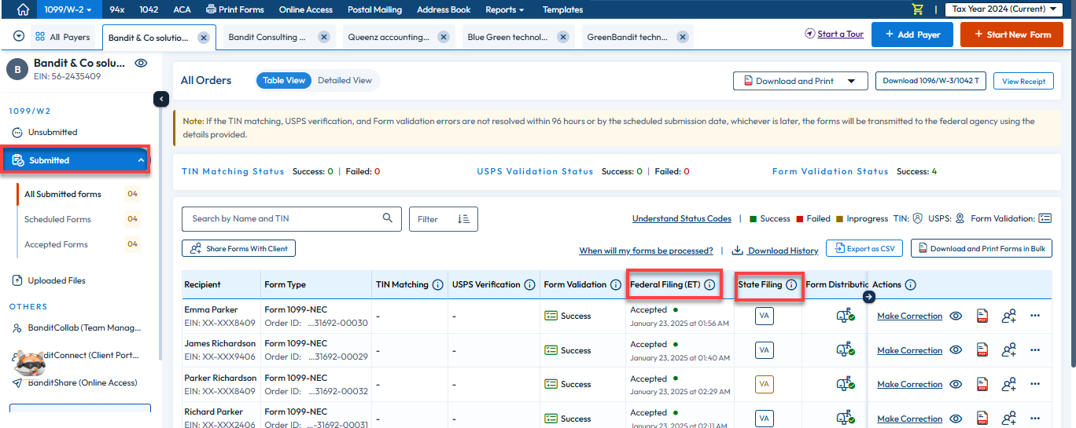Open more options for Emma Parker
The height and width of the screenshot is (428, 1076).
(1035, 316)
